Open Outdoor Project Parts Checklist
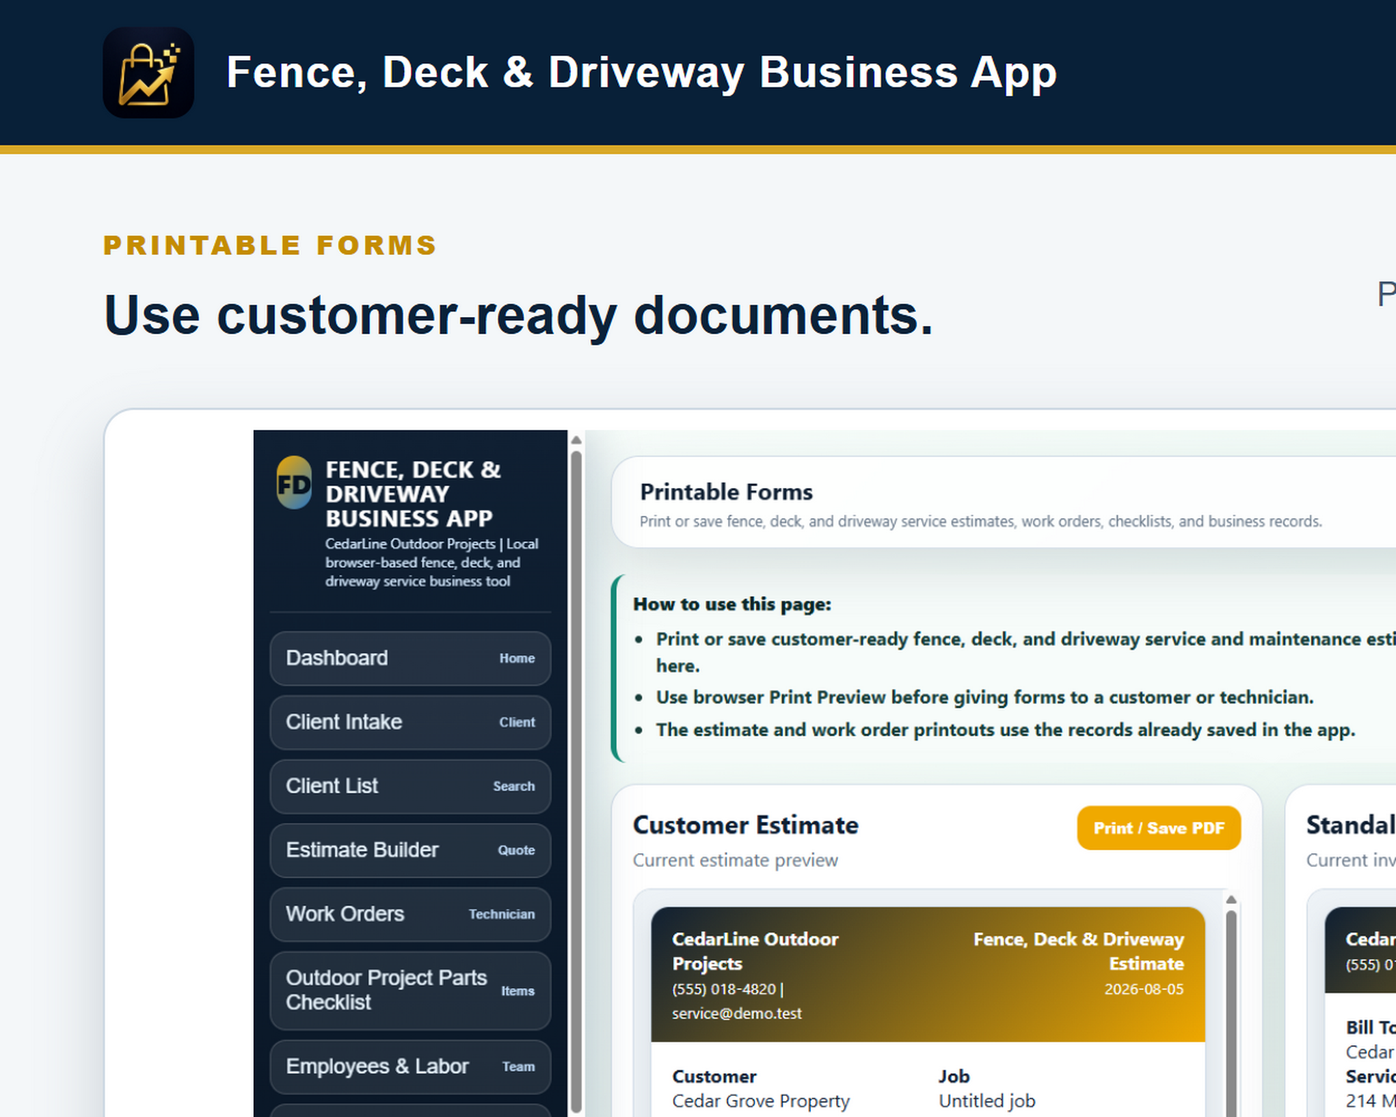The height and width of the screenshot is (1117, 1396). (x=410, y=990)
